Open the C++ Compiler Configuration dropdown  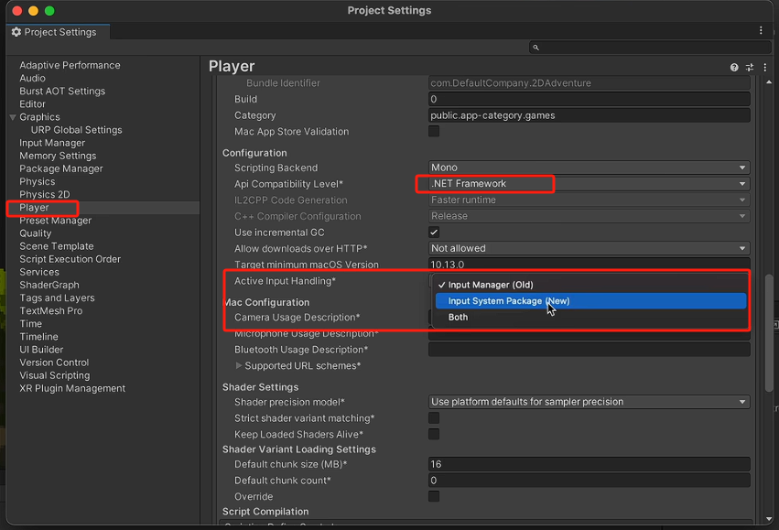pyautogui.click(x=590, y=216)
